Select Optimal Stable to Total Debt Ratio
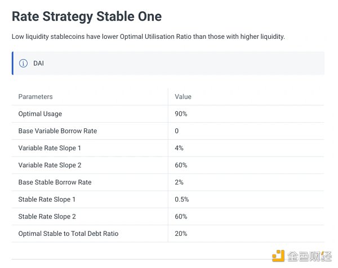Viewport: 338px width, 268px height. [x=68, y=234]
